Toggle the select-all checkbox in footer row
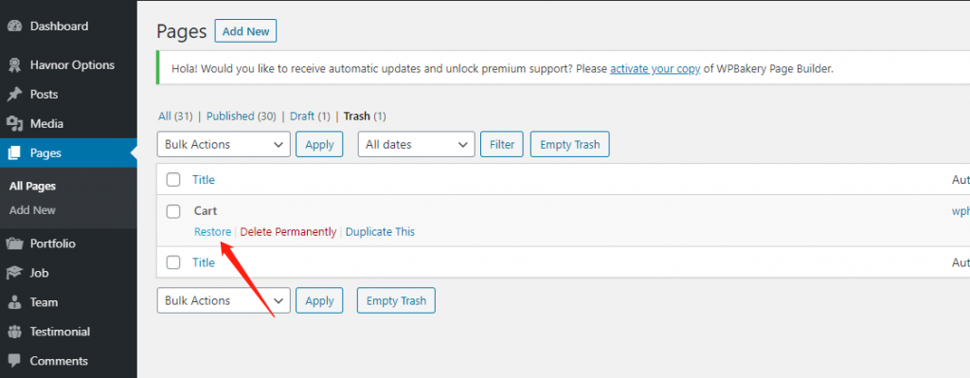Image resolution: width=970 pixels, height=378 pixels. click(174, 262)
